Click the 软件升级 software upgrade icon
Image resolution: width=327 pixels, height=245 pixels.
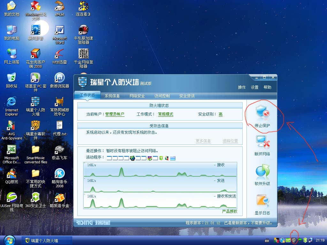[262, 172]
